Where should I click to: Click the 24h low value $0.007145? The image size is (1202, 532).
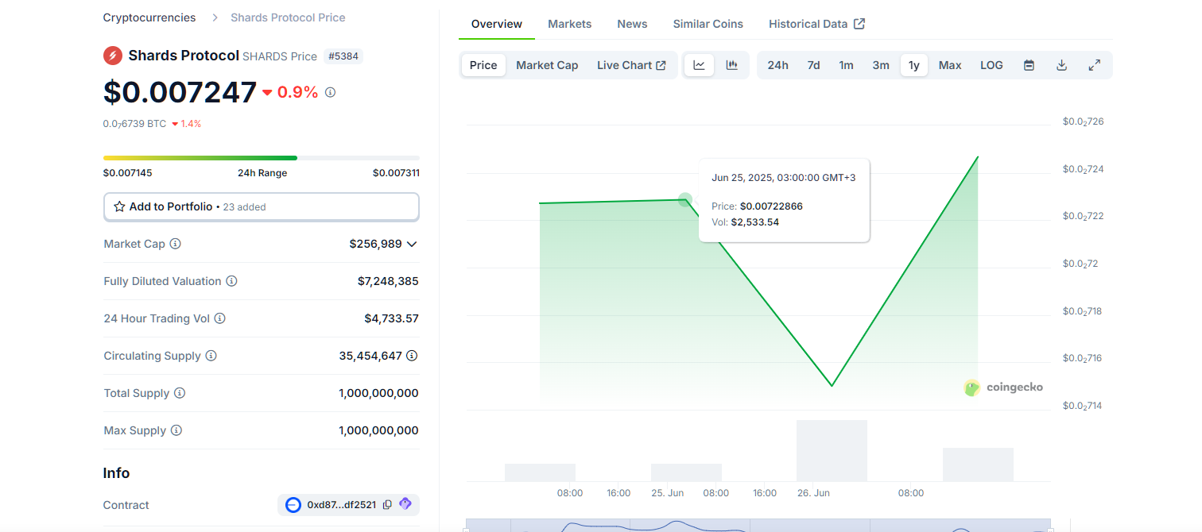tap(127, 173)
